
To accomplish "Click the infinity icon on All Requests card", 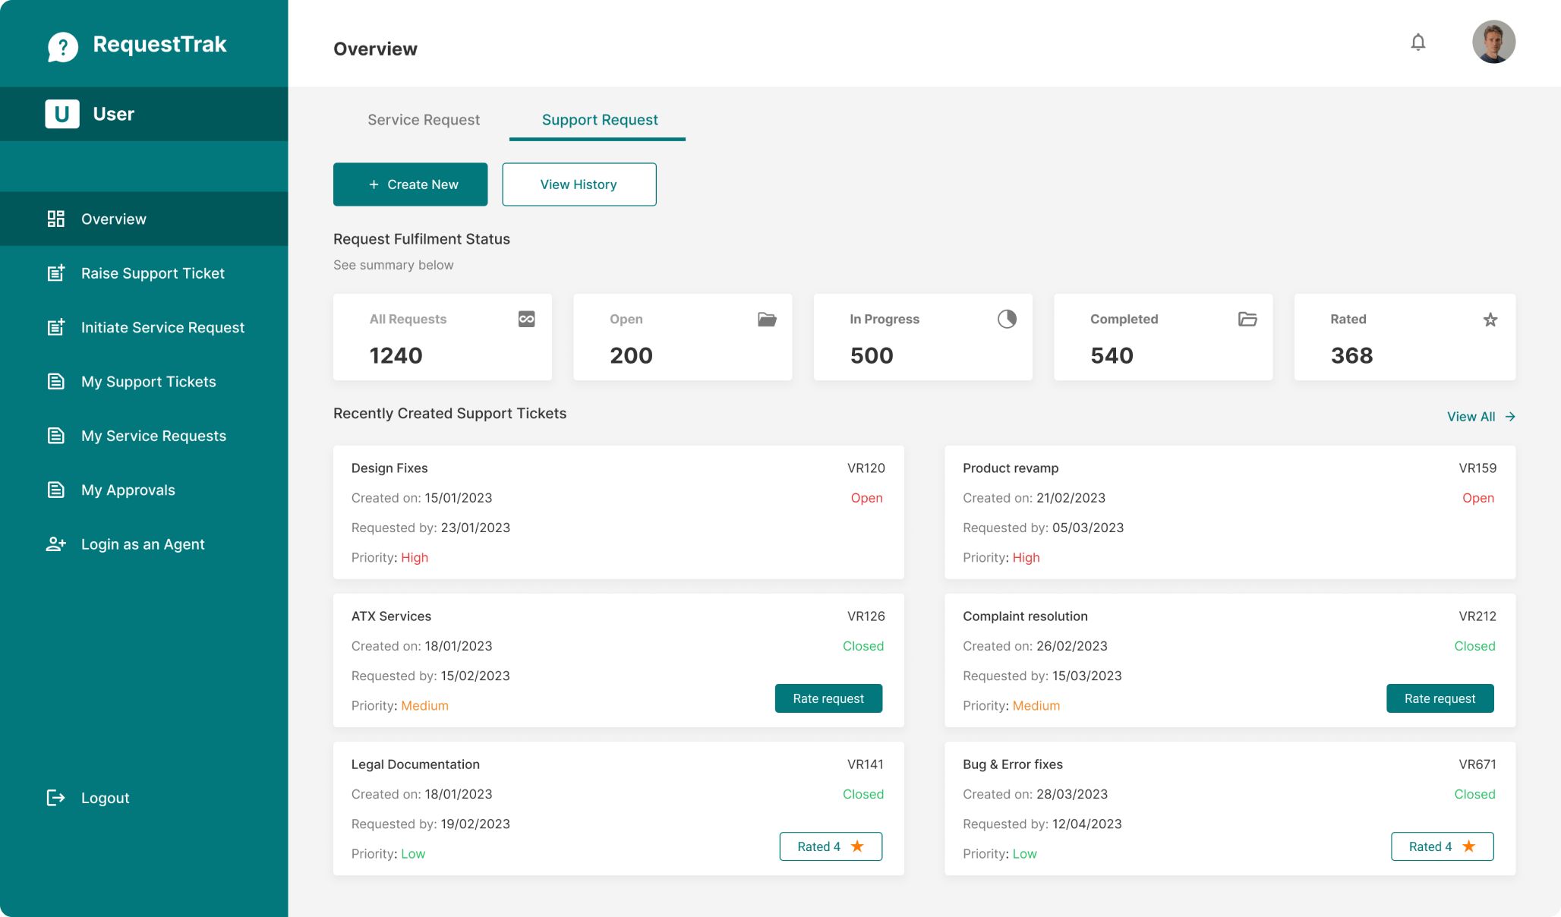I will 526,319.
